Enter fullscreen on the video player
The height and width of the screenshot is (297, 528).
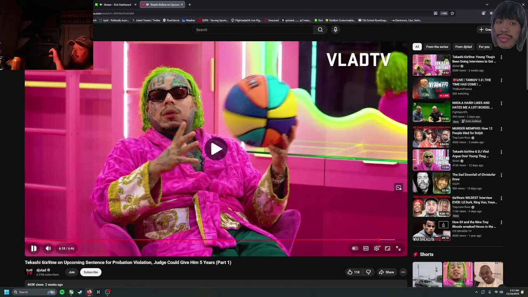(x=398, y=248)
